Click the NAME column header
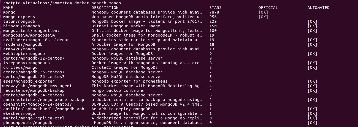This screenshot has width=358, height=127. coord(8,8)
